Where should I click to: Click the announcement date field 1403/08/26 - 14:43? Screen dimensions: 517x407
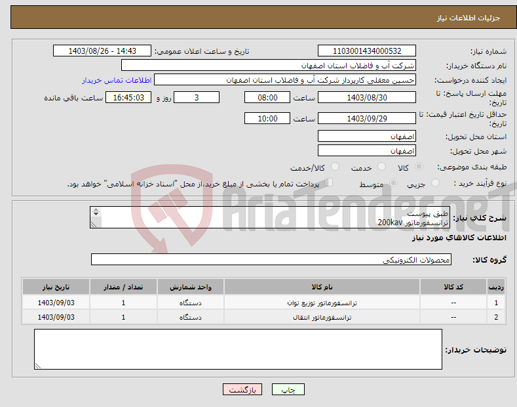pyautogui.click(x=102, y=51)
